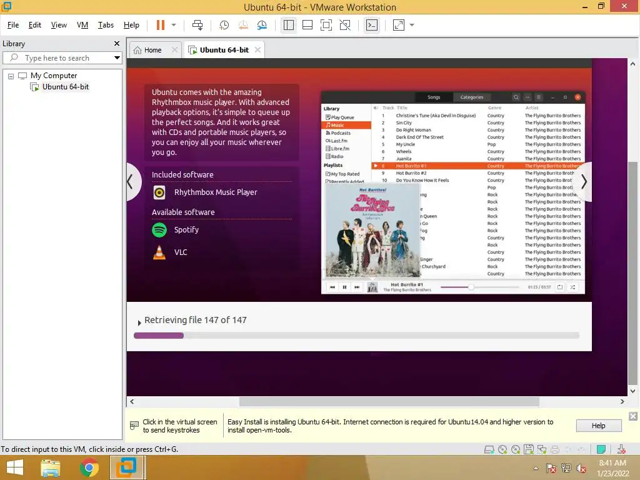Click the network tray icon
The image size is (640, 480).
(x=566, y=468)
